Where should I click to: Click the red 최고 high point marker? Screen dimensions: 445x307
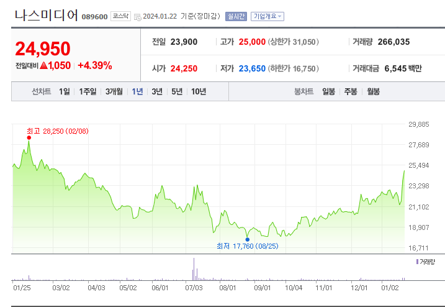[29, 138]
